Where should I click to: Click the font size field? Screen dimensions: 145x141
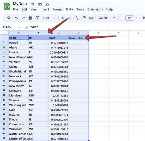point(129,18)
